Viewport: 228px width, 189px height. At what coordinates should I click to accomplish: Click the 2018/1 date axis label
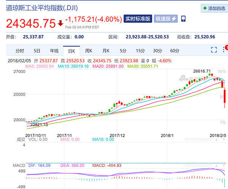click(x=167, y=135)
